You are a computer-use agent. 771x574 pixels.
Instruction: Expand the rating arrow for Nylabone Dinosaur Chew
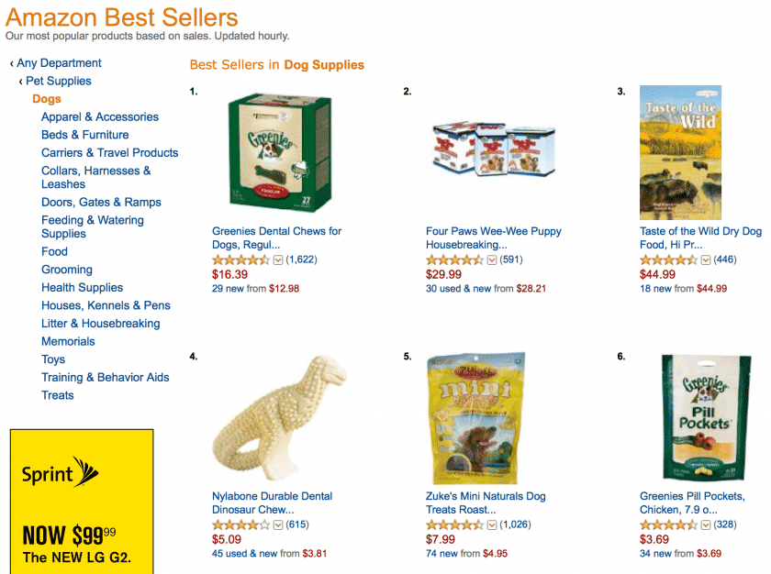point(278,524)
